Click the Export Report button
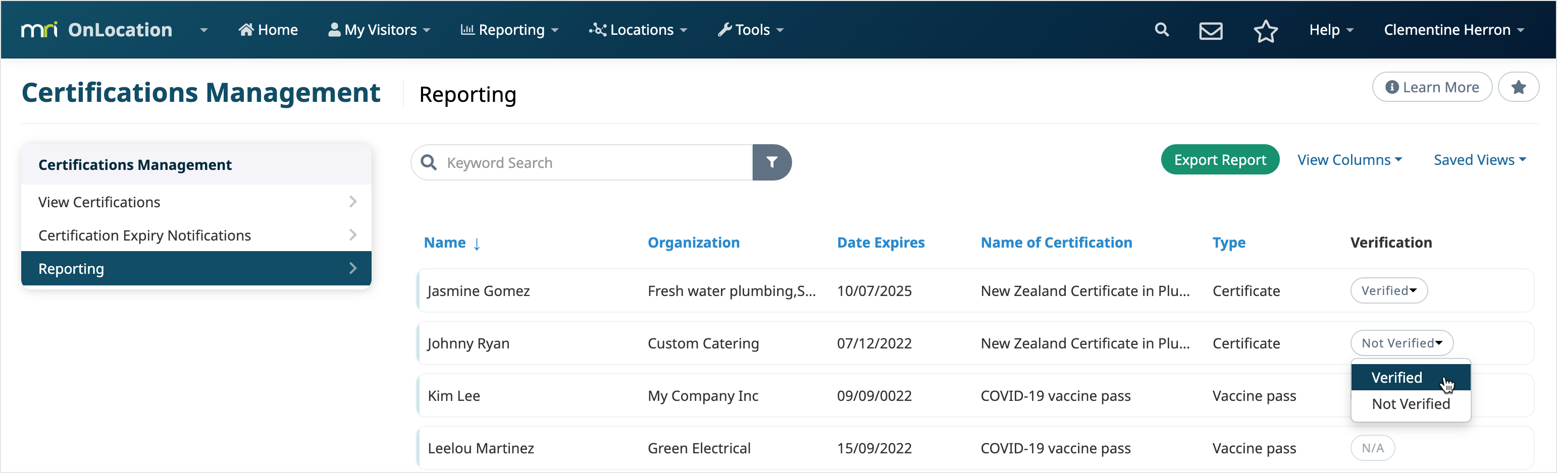The image size is (1557, 473). pyautogui.click(x=1219, y=160)
